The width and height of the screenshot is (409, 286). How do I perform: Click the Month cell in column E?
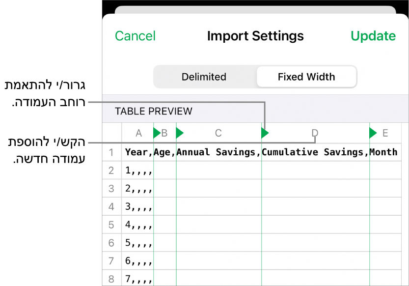pyautogui.click(x=384, y=152)
